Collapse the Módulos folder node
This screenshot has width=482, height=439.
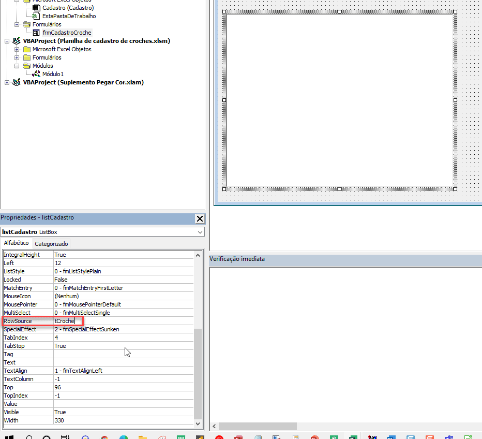pyautogui.click(x=17, y=66)
